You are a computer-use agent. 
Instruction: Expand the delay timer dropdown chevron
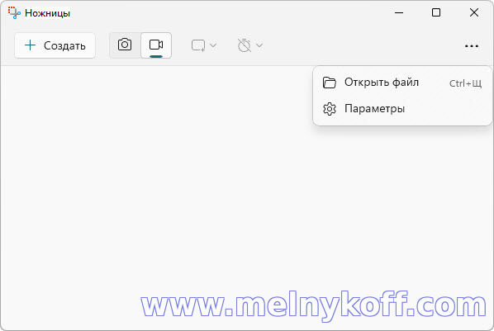[x=259, y=45]
